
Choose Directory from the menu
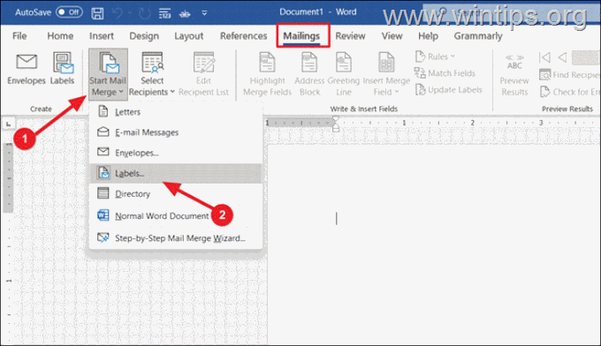coord(176,193)
